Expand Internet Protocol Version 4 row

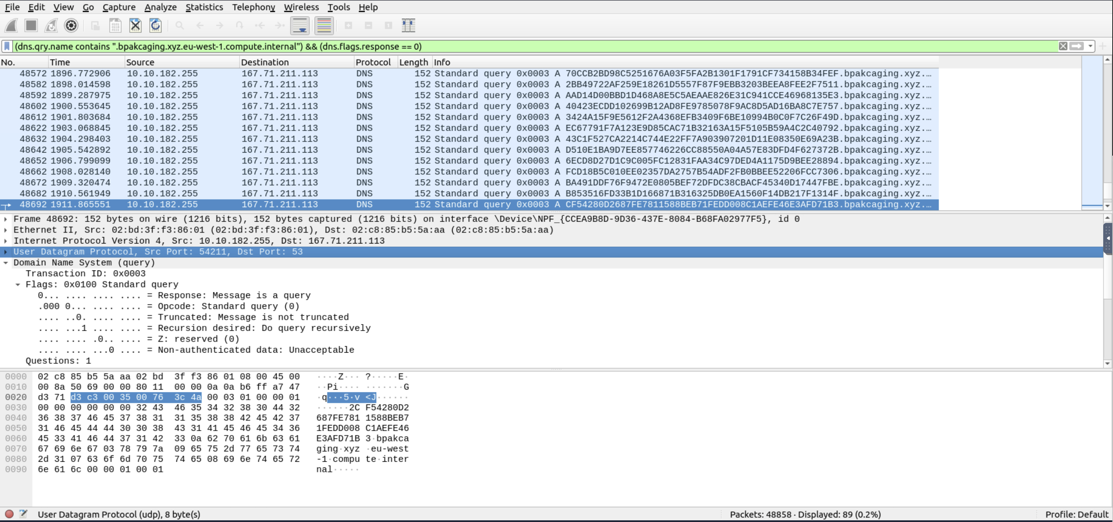pyautogui.click(x=6, y=241)
